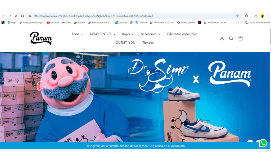Image resolution: width=271 pixels, height=162 pixels.
Task: Open the Tiendas menu item
Action: coord(148,43)
